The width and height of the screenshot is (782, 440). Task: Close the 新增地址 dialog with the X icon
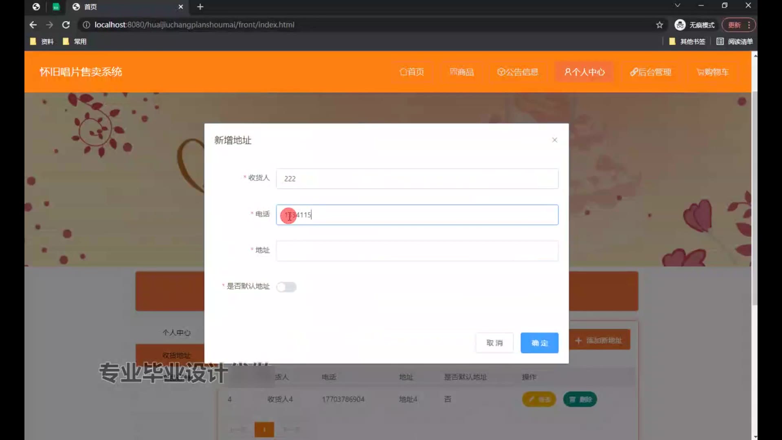(x=554, y=140)
